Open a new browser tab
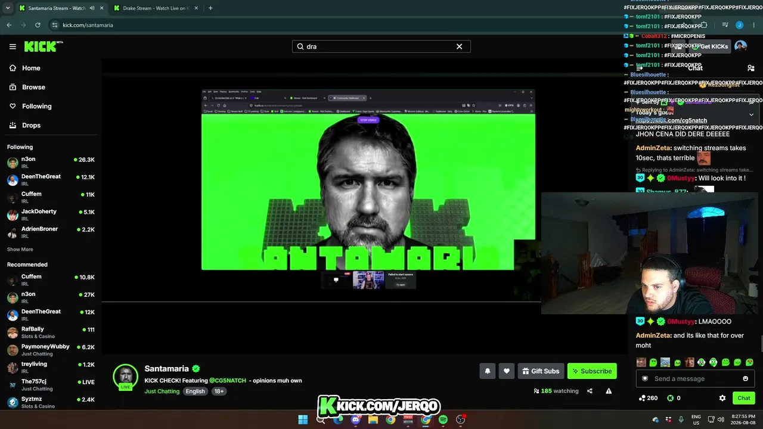 pyautogui.click(x=210, y=8)
